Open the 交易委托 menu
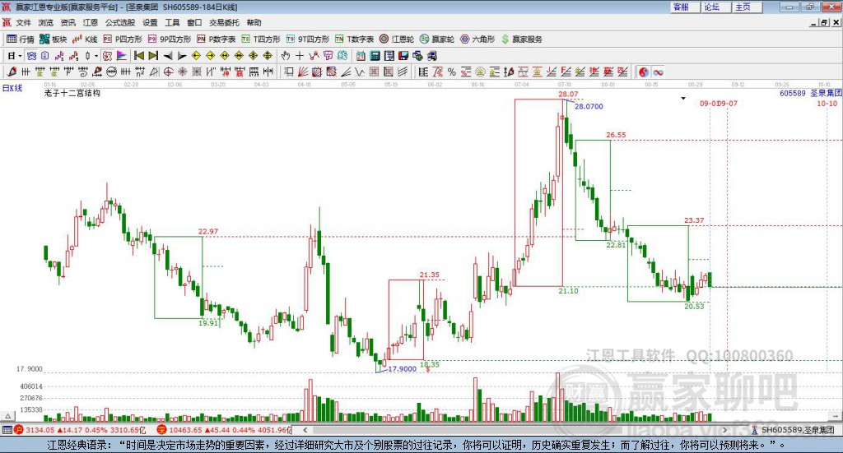The image size is (843, 453). tap(224, 22)
